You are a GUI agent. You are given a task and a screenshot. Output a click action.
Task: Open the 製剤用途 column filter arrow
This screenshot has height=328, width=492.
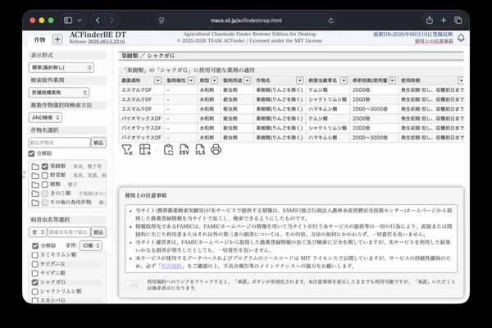coord(248,80)
